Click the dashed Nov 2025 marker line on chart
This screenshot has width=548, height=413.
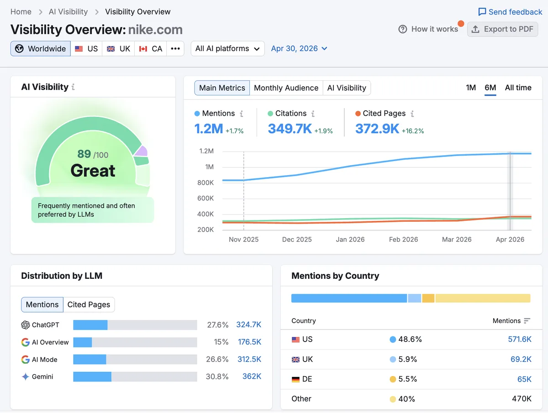(x=244, y=191)
